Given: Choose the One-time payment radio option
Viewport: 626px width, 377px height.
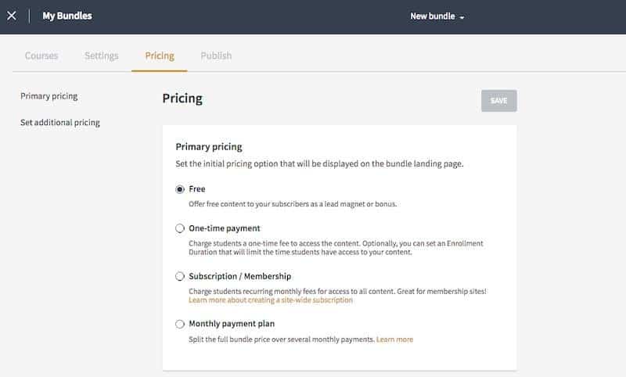Looking at the screenshot, I should pyautogui.click(x=180, y=228).
